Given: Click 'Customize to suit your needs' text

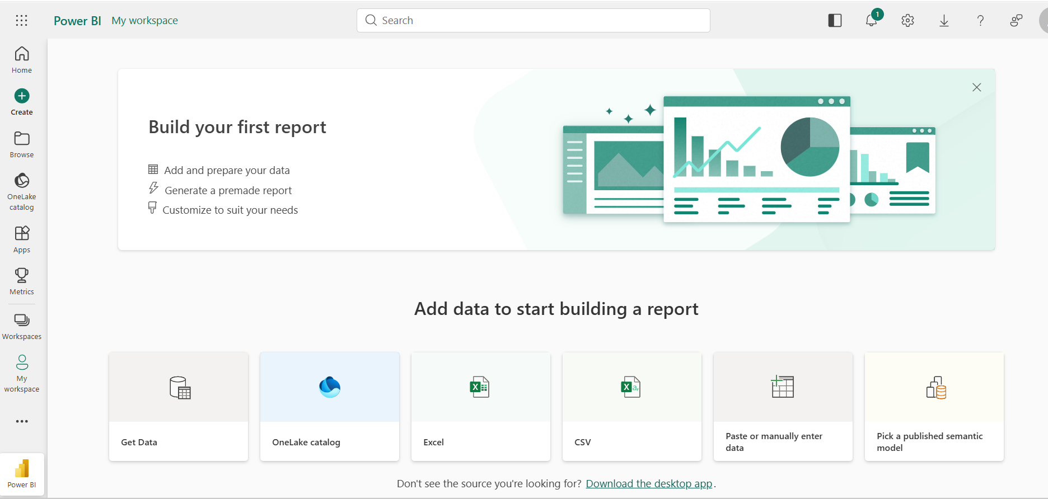Looking at the screenshot, I should click(x=230, y=210).
